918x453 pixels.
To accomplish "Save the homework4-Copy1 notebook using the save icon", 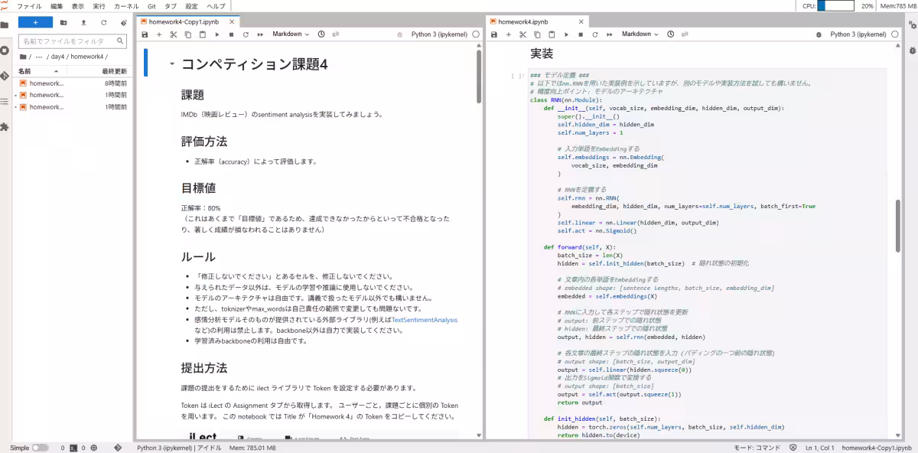I will coord(145,34).
